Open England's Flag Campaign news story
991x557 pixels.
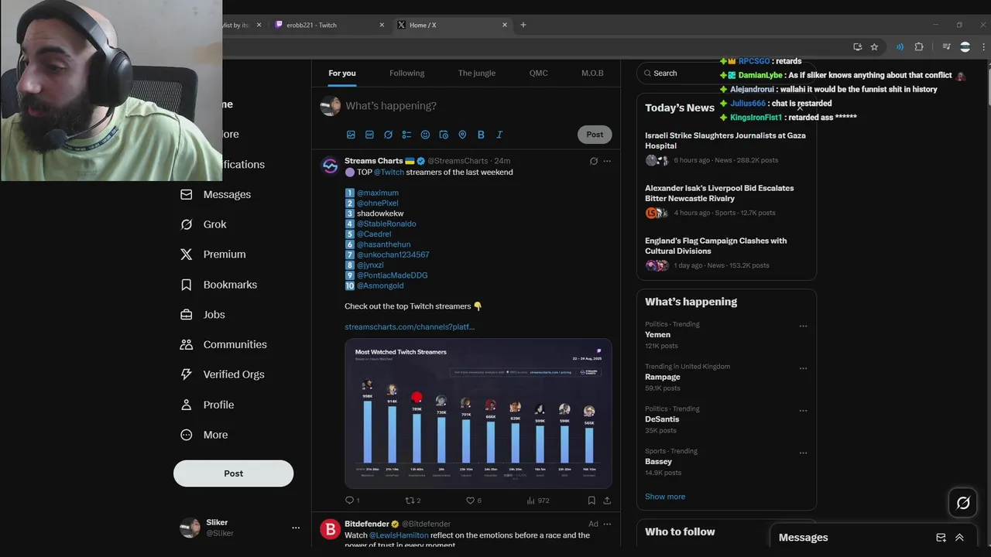pos(726,255)
